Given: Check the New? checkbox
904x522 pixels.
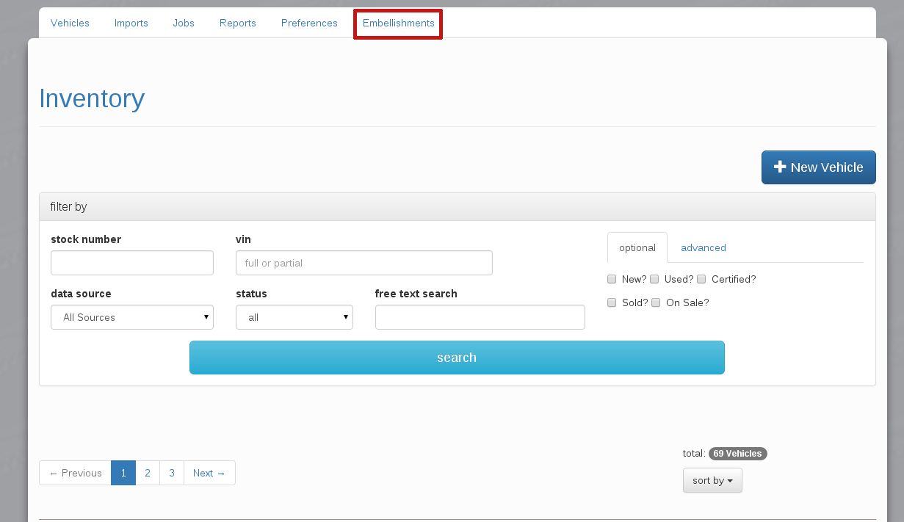Looking at the screenshot, I should (612, 279).
